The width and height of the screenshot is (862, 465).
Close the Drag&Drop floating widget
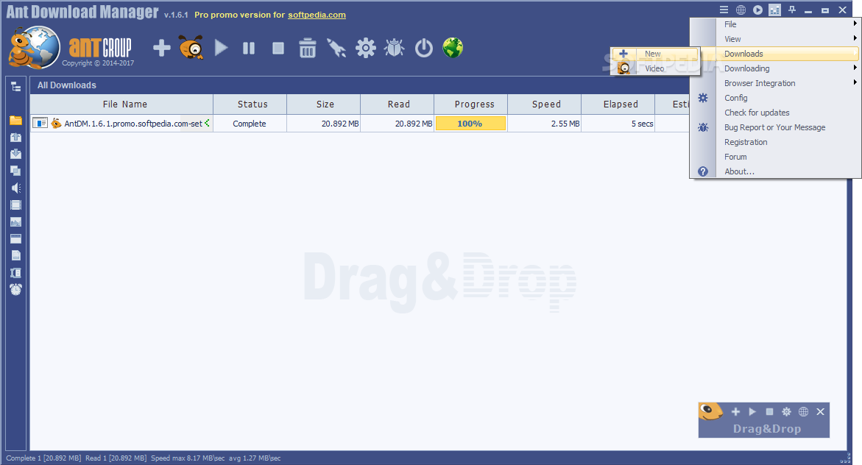(820, 412)
